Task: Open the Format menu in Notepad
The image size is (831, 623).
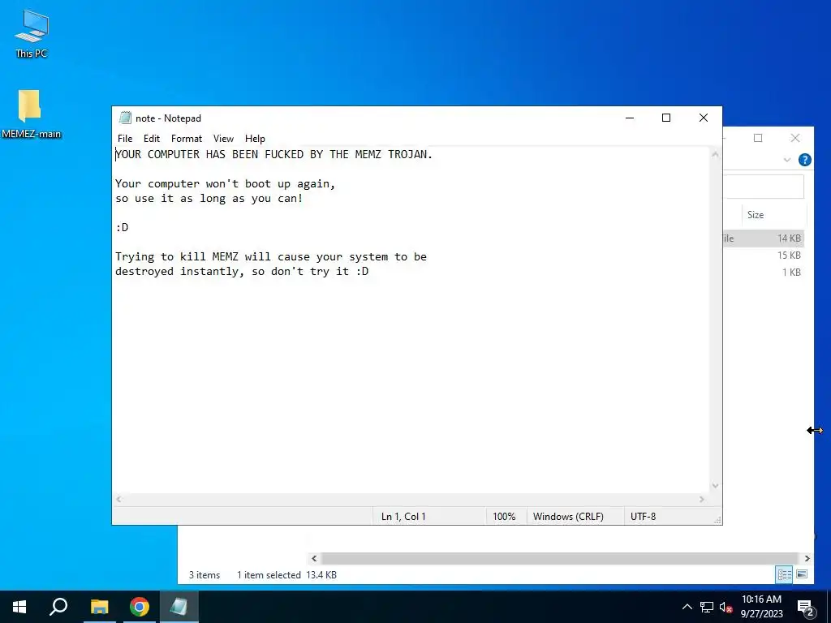Action: click(187, 138)
